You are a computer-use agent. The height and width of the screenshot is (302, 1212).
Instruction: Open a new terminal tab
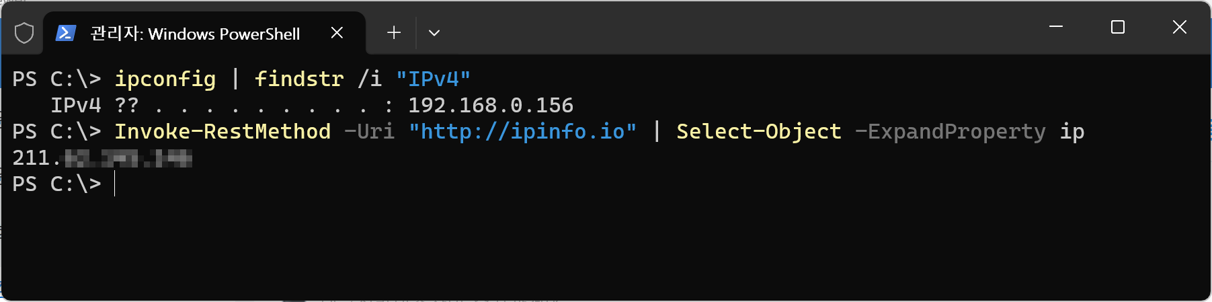tap(394, 33)
